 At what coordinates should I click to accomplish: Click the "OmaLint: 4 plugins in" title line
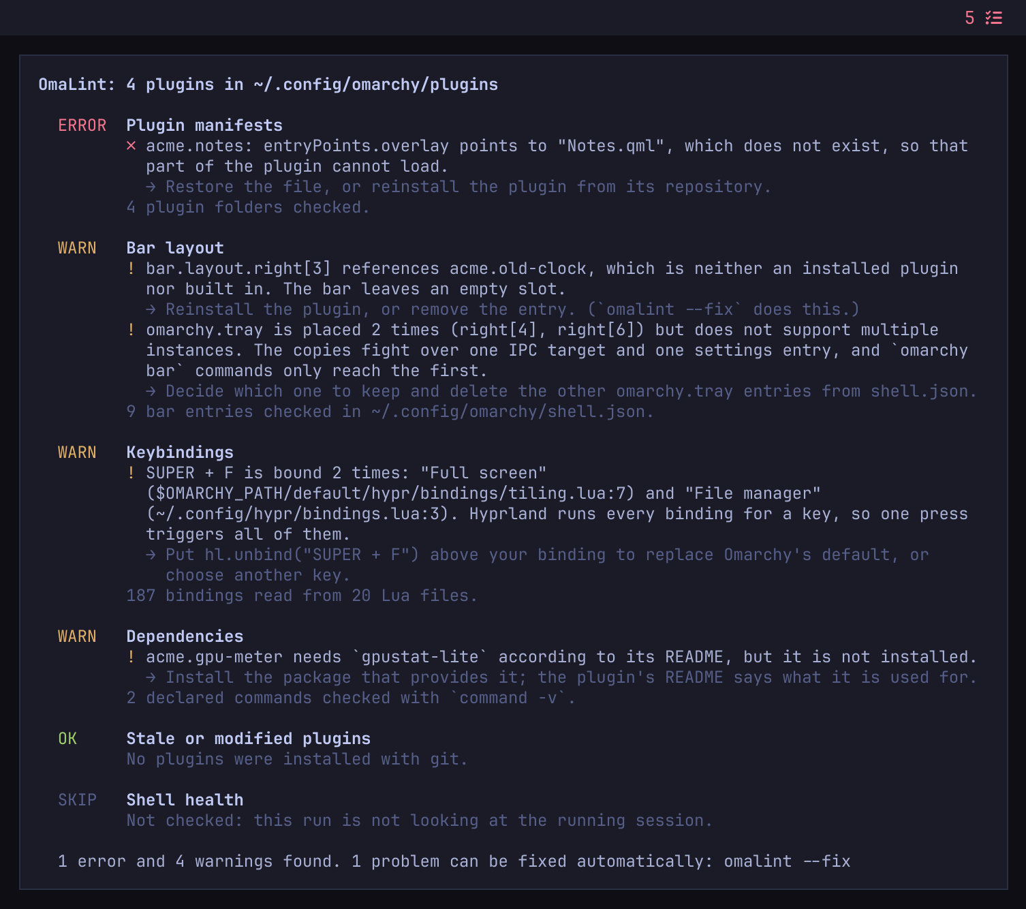tap(268, 84)
